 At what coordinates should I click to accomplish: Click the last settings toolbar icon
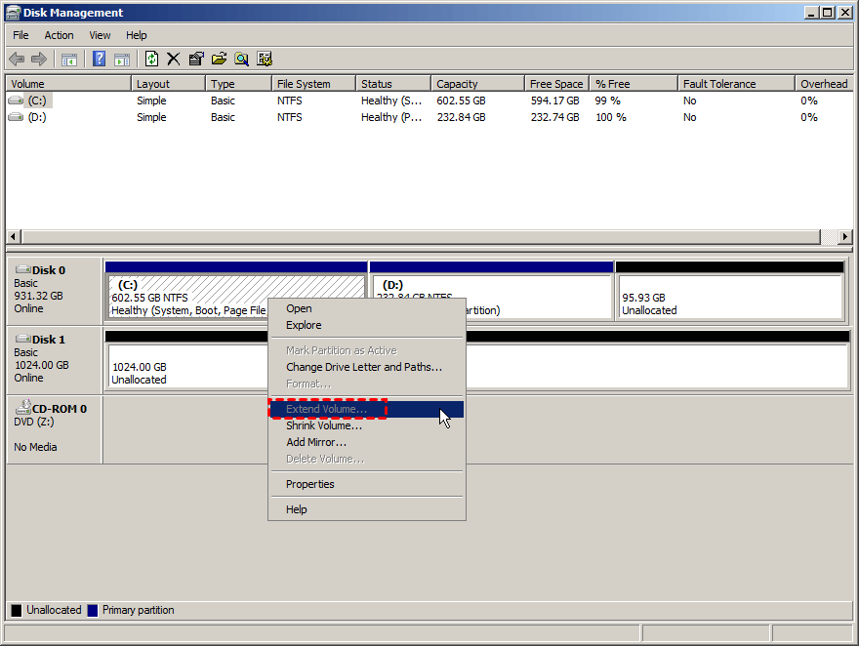[x=265, y=60]
